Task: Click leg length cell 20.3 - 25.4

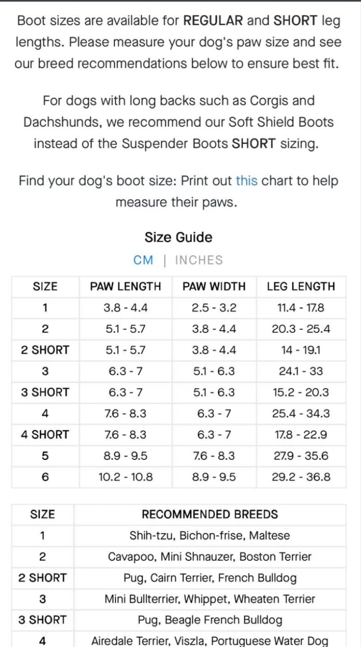Action: click(x=301, y=329)
